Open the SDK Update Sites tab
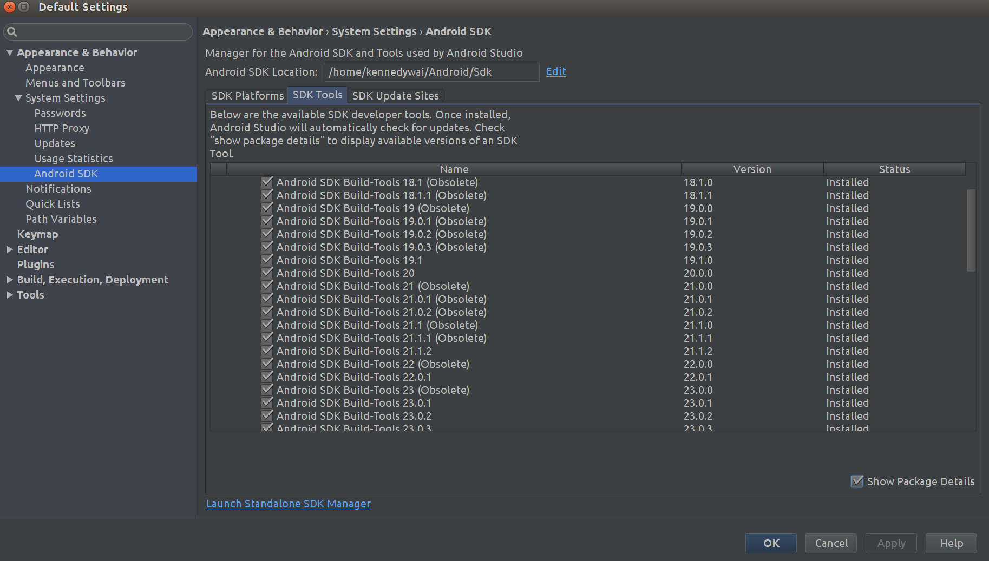This screenshot has height=561, width=989. click(395, 96)
